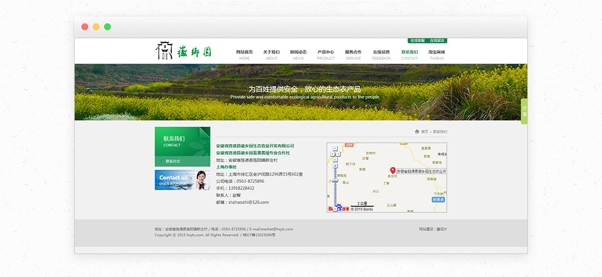Select 淘宝商城 TAOBAO in navigation
Viewport: 602px width, 277px height.
[x=437, y=55]
